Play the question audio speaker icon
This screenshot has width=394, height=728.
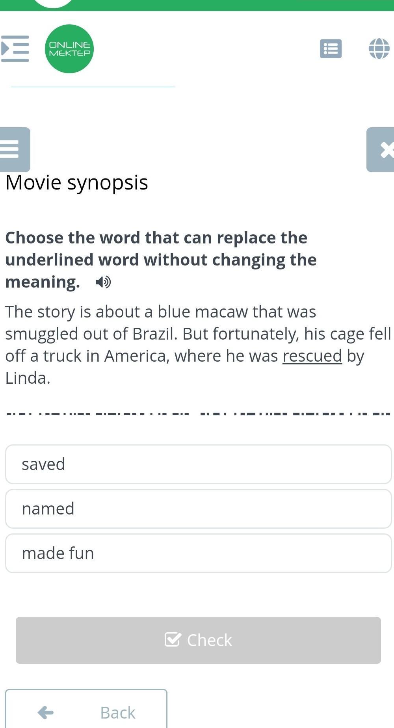point(103,282)
